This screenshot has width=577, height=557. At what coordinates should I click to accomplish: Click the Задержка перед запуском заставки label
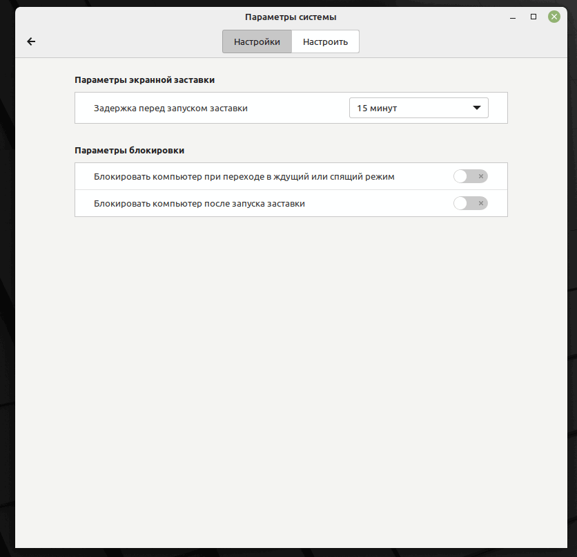pos(170,108)
